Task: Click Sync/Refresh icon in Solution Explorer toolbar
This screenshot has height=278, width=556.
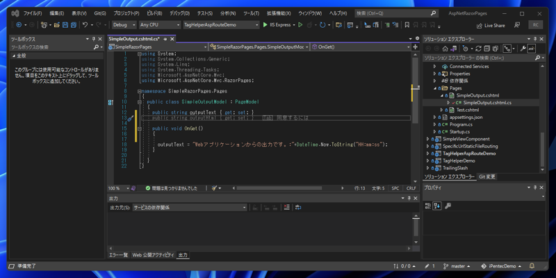Action: click(x=478, y=49)
